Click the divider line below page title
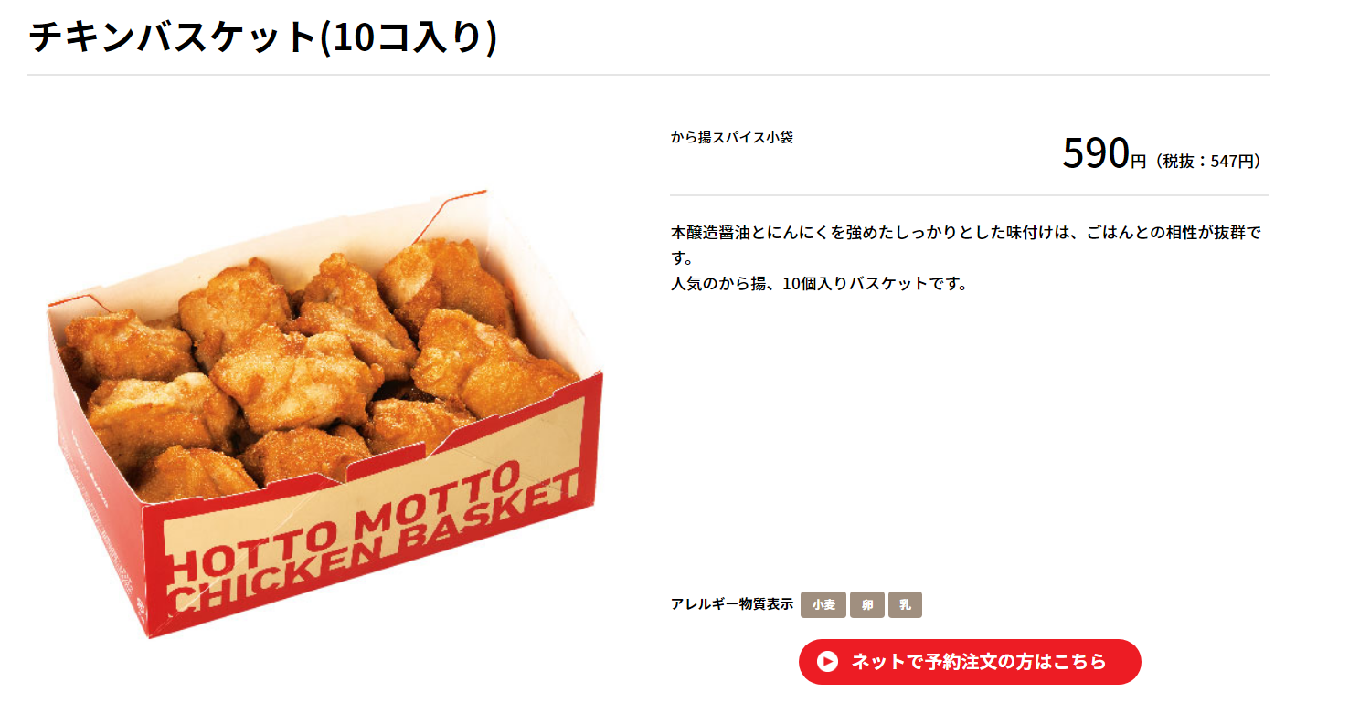 tap(649, 74)
